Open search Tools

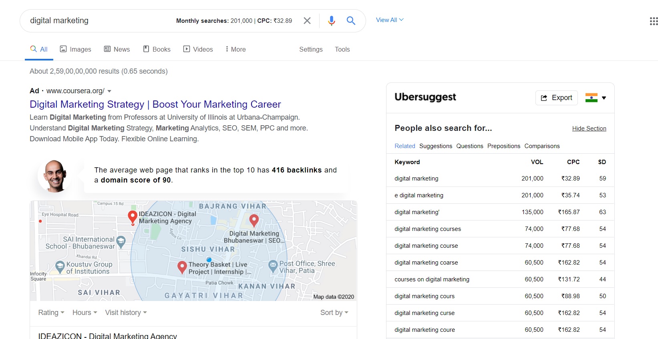pos(342,49)
